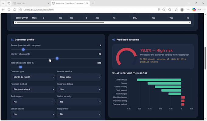Click the total charges value 840
This screenshot has height=121, width=207.
[x=99, y=63]
